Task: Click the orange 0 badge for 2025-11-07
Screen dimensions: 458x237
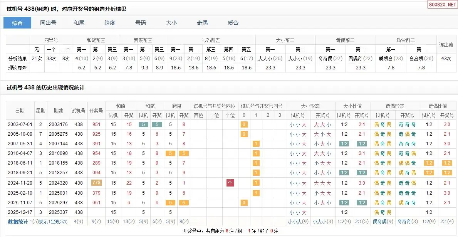Action: (244, 203)
